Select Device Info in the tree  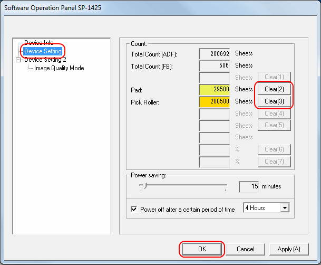(38, 42)
